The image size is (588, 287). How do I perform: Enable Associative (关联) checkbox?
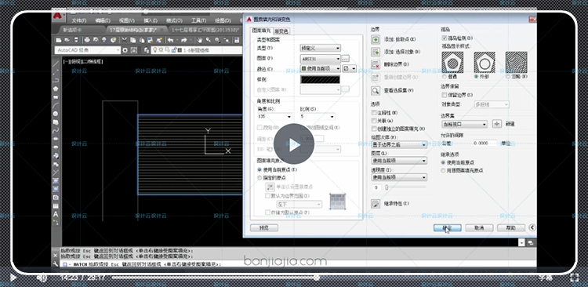pyautogui.click(x=373, y=121)
